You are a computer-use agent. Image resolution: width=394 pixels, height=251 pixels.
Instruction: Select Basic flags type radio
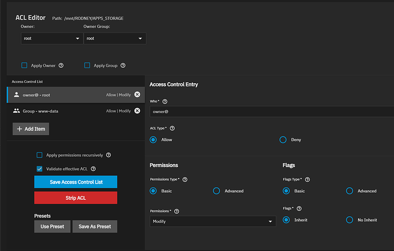click(x=286, y=191)
